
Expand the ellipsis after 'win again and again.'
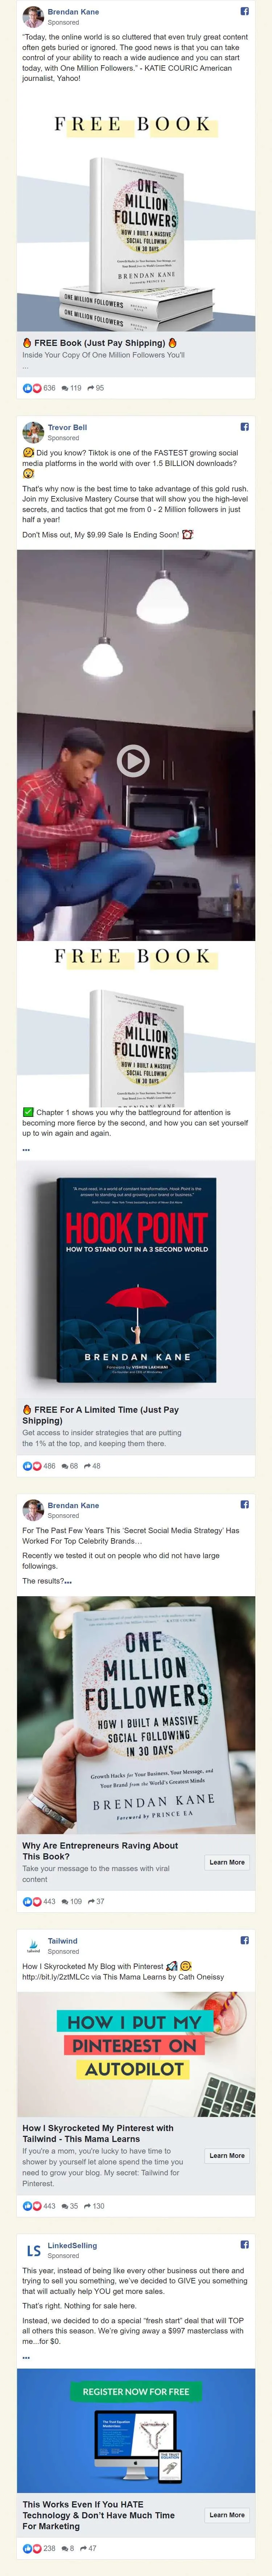(26, 1150)
